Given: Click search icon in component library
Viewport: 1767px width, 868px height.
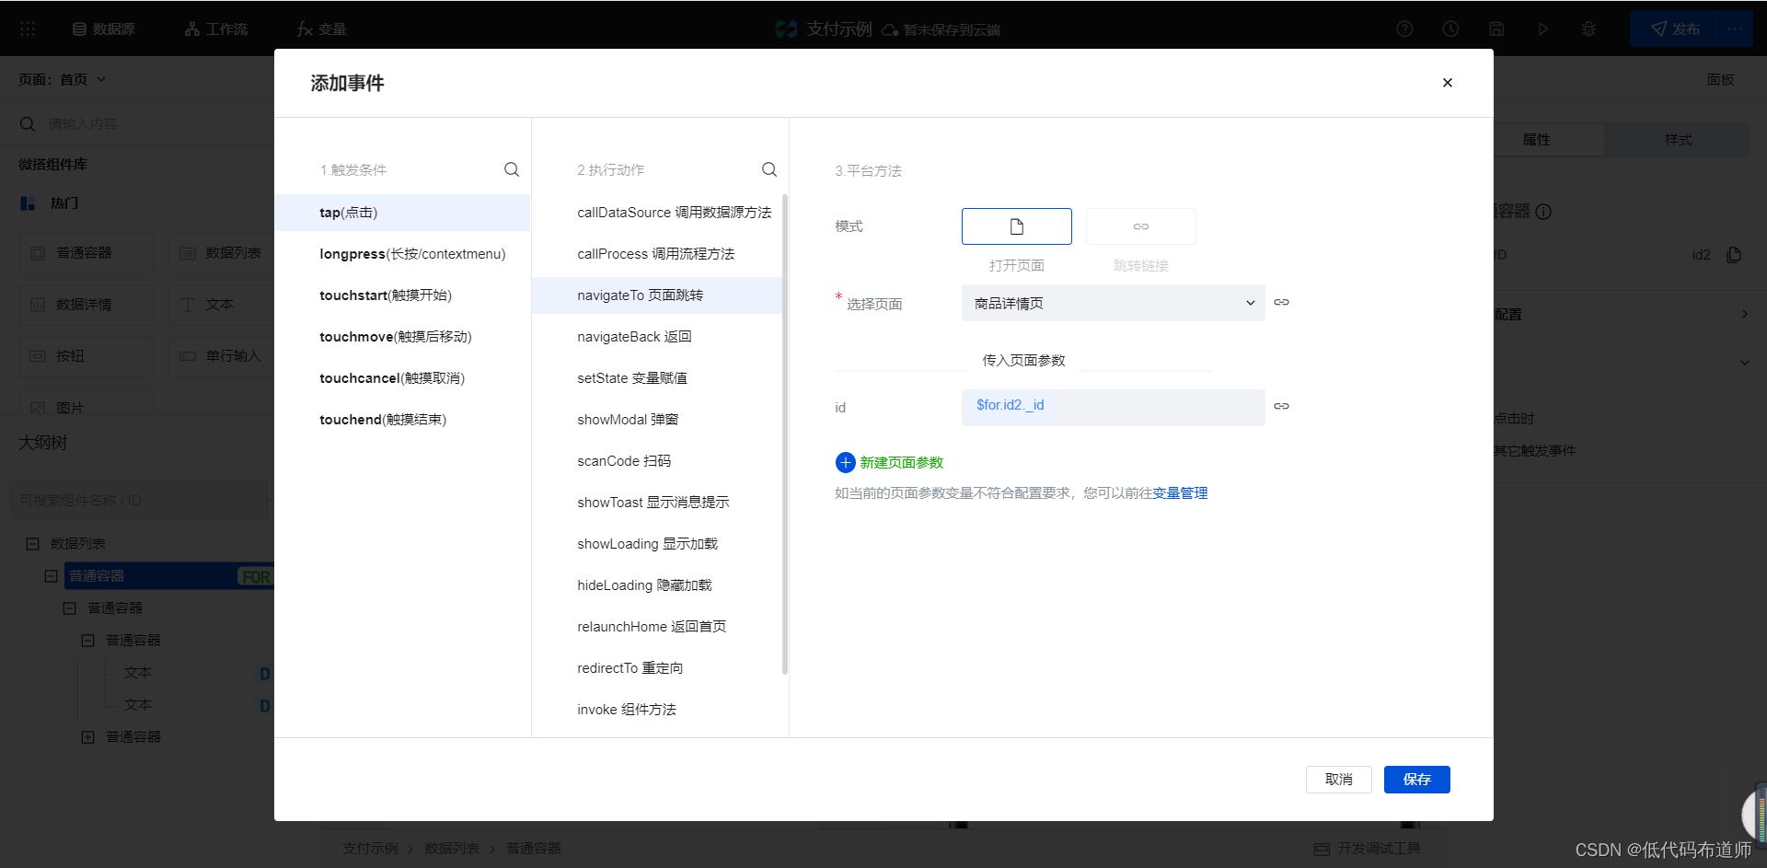Looking at the screenshot, I should pos(28,123).
